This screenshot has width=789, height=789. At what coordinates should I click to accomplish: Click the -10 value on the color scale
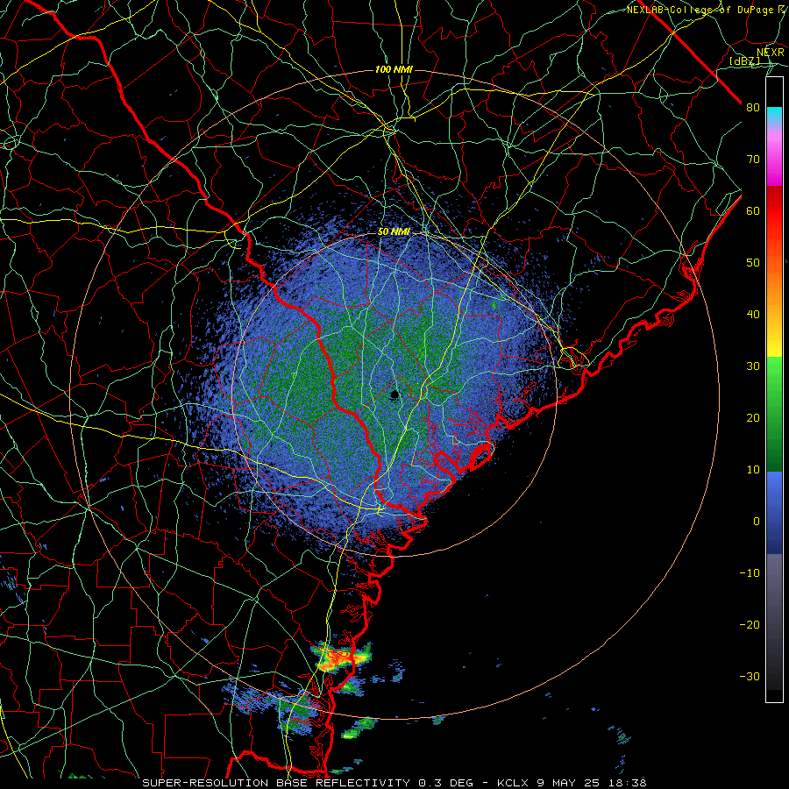750,572
